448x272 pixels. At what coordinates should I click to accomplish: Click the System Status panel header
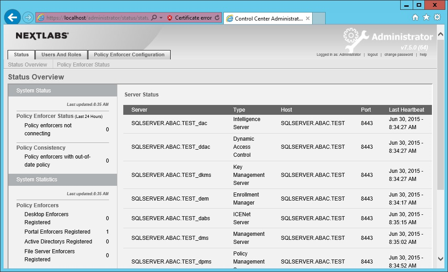(x=63, y=91)
